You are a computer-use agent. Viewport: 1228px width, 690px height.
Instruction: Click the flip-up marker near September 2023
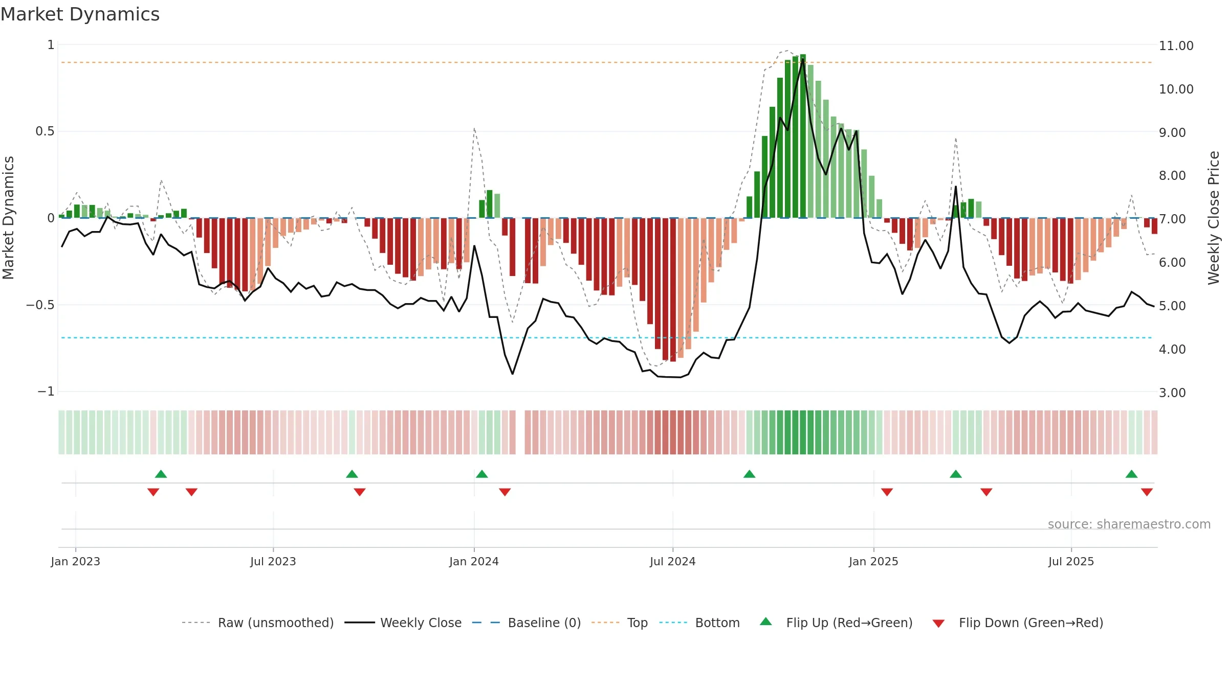coord(352,474)
